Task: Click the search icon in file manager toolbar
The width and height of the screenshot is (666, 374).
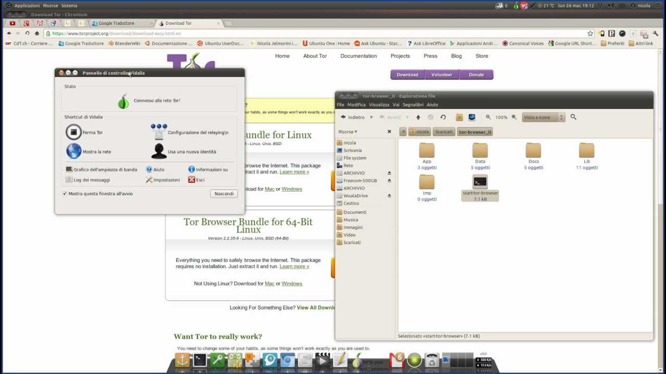Action: click(x=573, y=117)
